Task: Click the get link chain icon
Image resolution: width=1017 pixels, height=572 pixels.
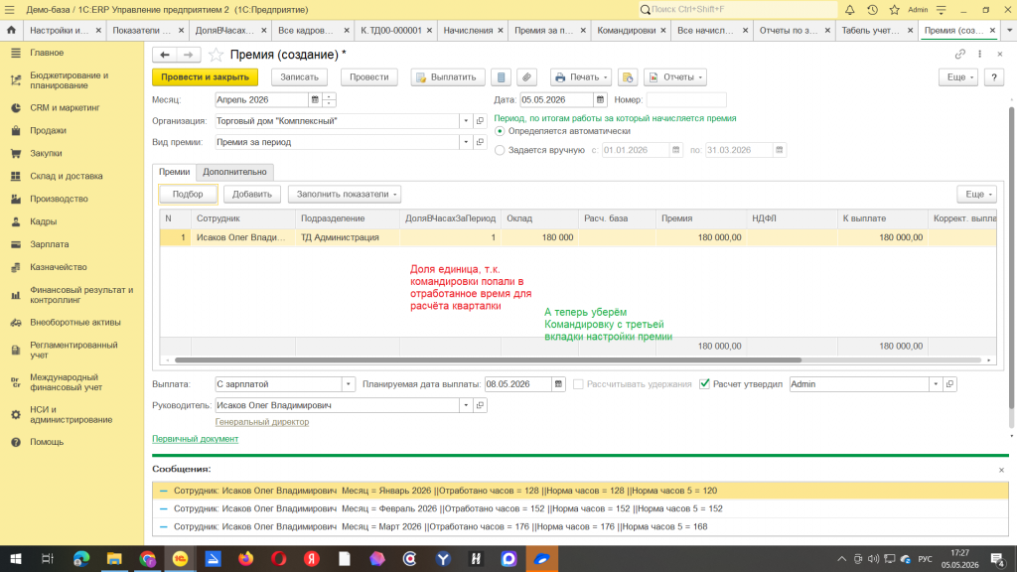Action: click(960, 54)
